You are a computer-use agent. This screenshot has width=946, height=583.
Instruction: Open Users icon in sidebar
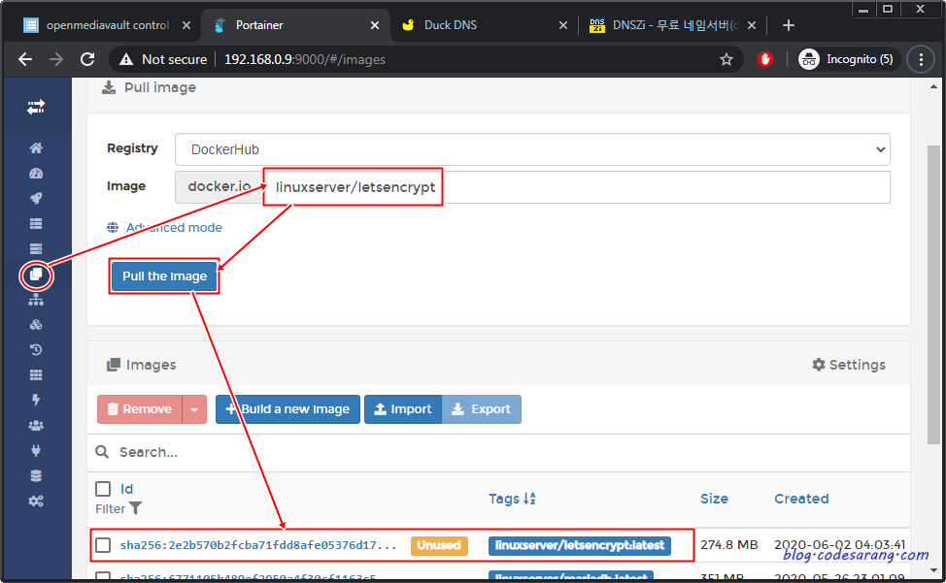(x=36, y=425)
